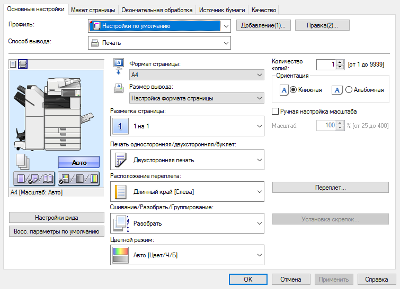This screenshot has width=400, height=289.
Task: Click the stacked paper output icon
Action: 21,161
